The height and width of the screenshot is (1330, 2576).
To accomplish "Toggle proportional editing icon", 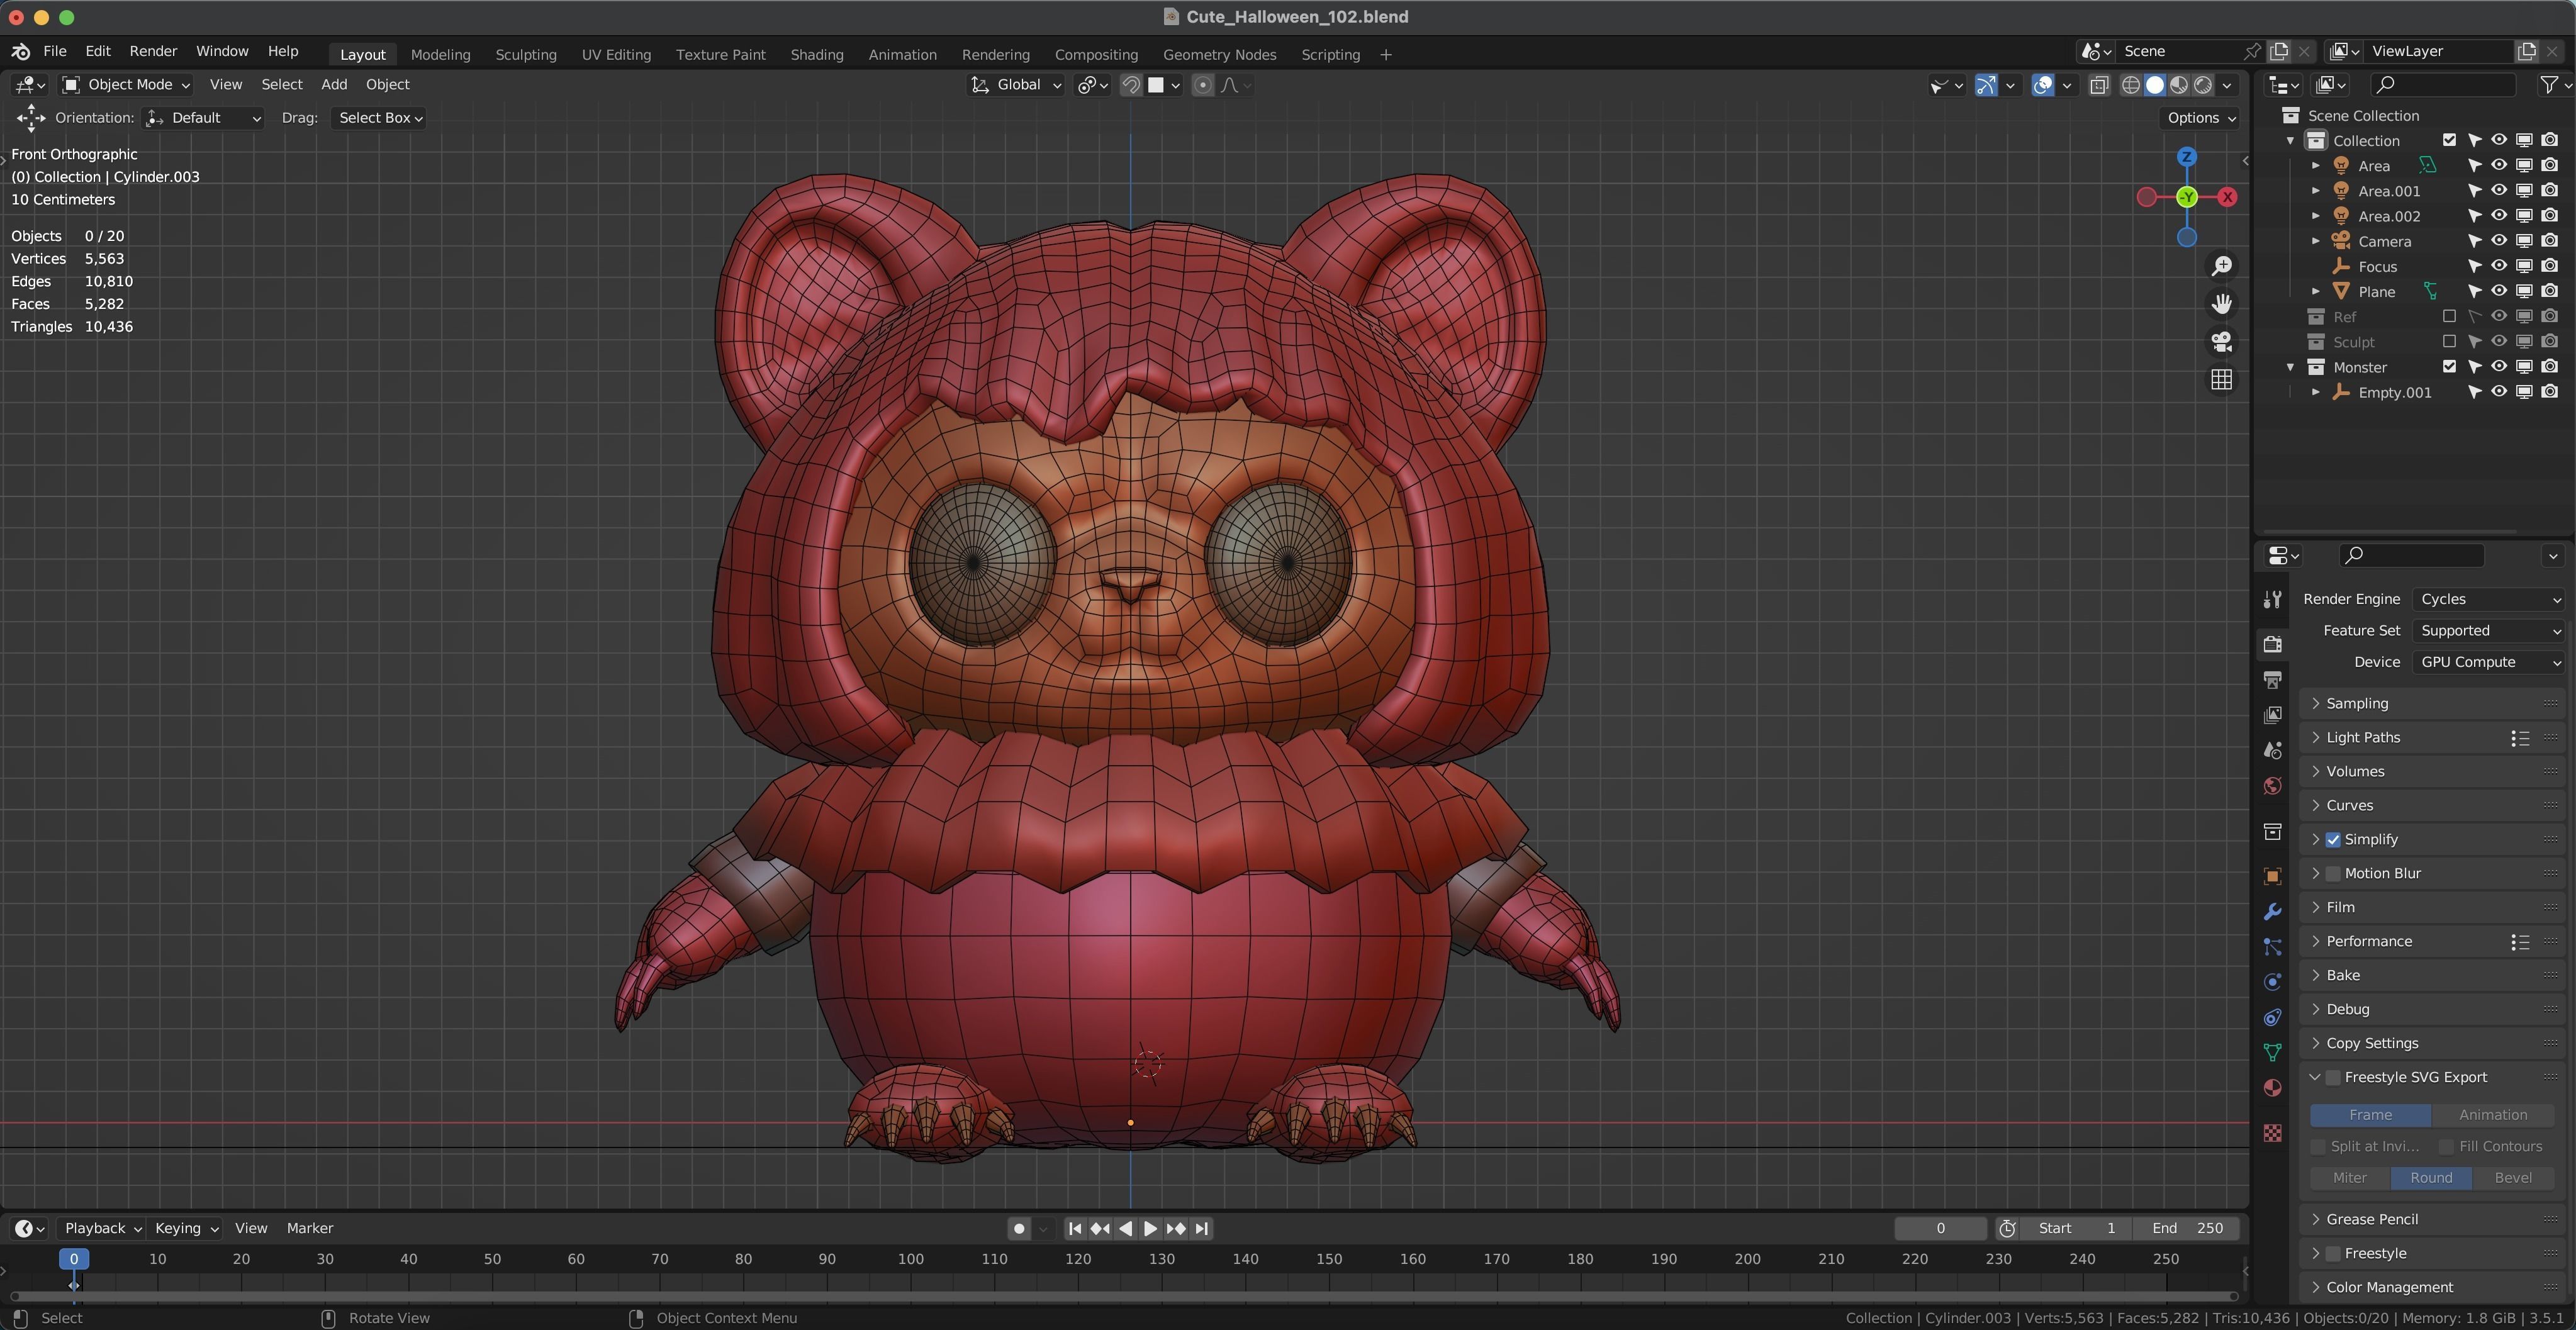I will [x=1203, y=85].
